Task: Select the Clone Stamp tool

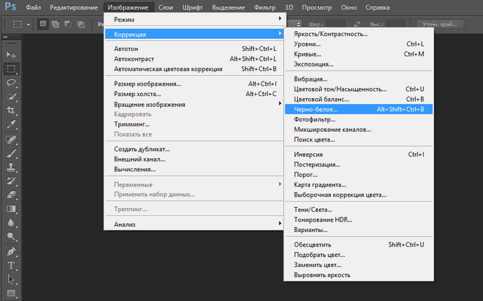Action: coord(12,168)
